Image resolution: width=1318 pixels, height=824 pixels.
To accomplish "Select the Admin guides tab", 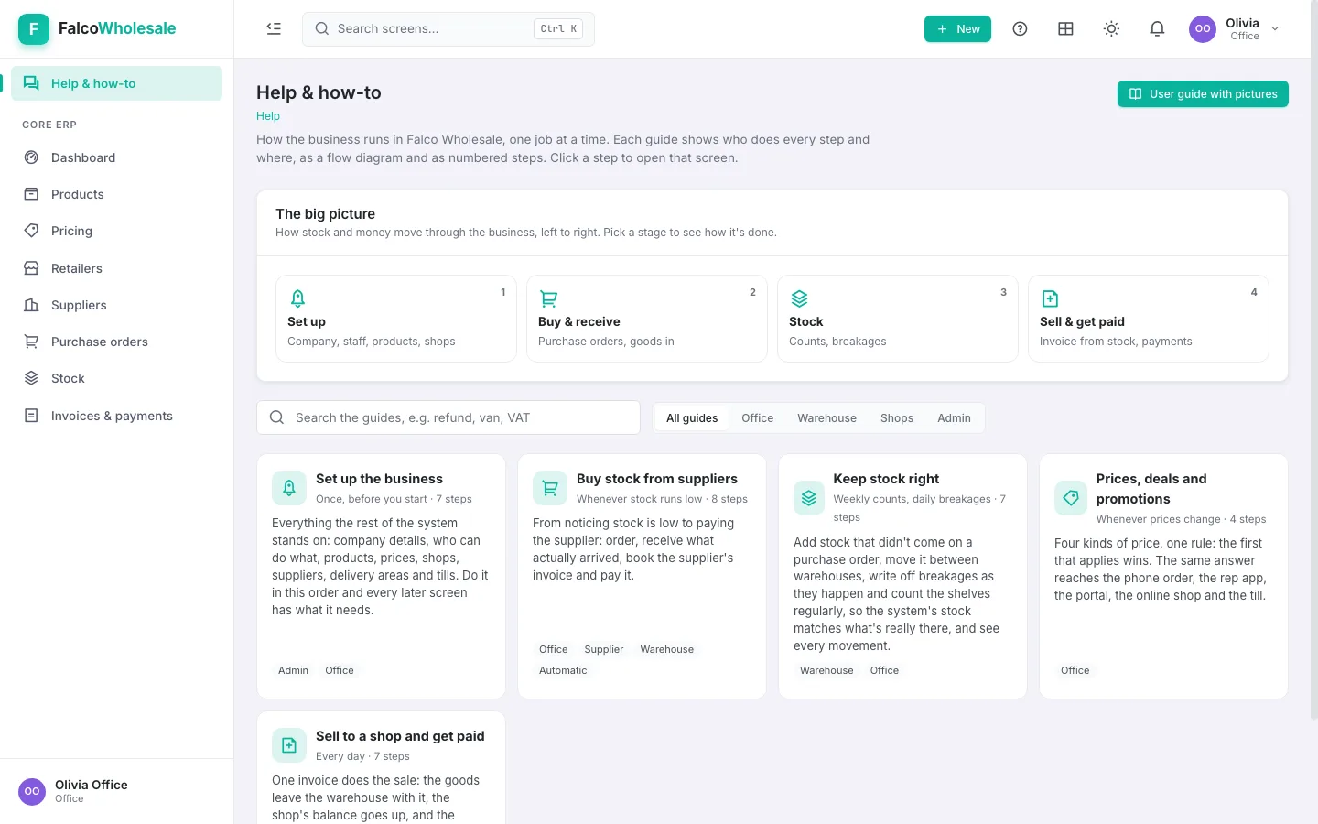I will [x=954, y=417].
